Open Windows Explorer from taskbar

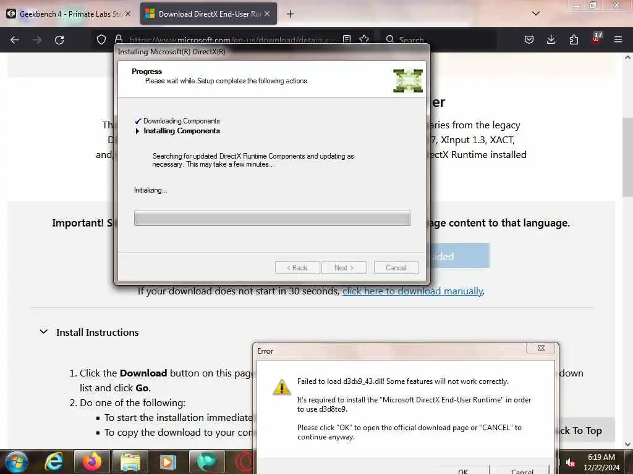(x=130, y=462)
